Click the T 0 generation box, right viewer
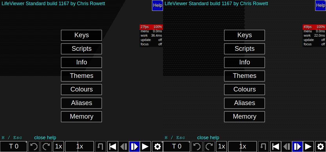The image size is (326, 152). pos(177,147)
